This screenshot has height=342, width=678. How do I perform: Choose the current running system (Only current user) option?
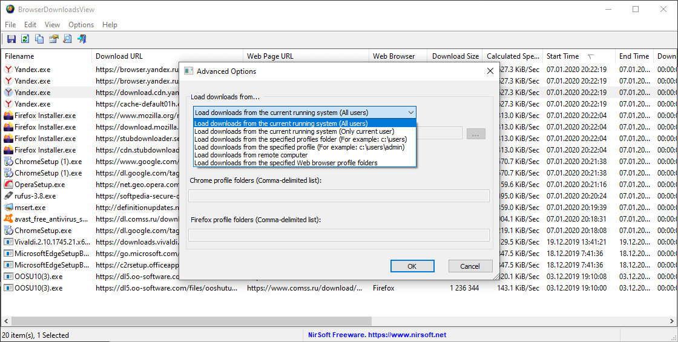304,131
